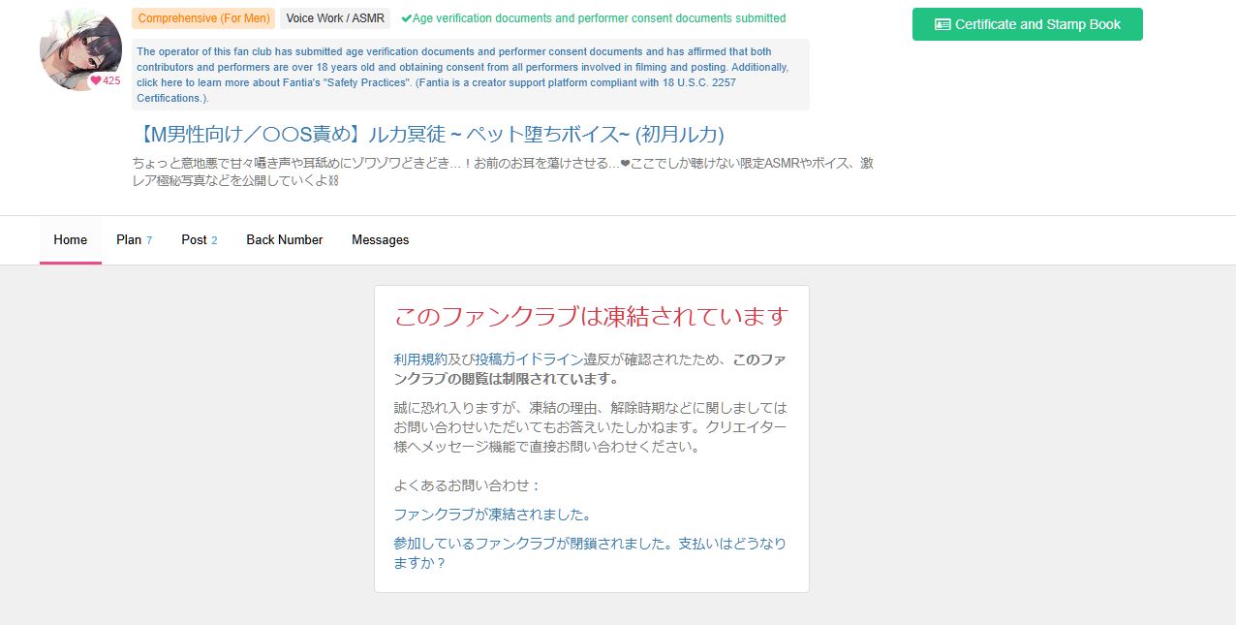Open the creator's round avatar image
The image size is (1236, 625).
(81, 49)
